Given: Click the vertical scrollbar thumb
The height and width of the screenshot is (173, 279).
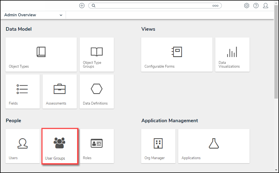Looking at the screenshot, I should [x=276, y=51].
